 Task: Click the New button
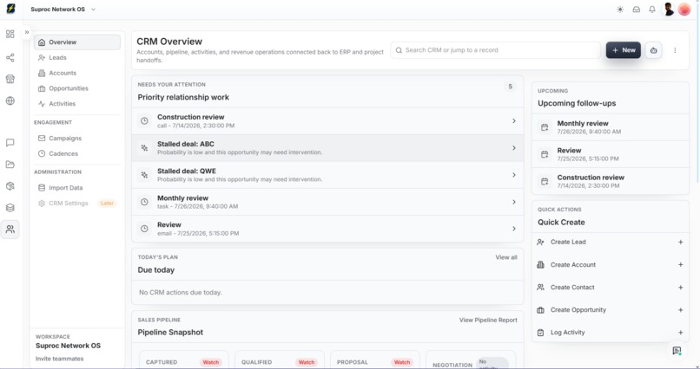624,50
